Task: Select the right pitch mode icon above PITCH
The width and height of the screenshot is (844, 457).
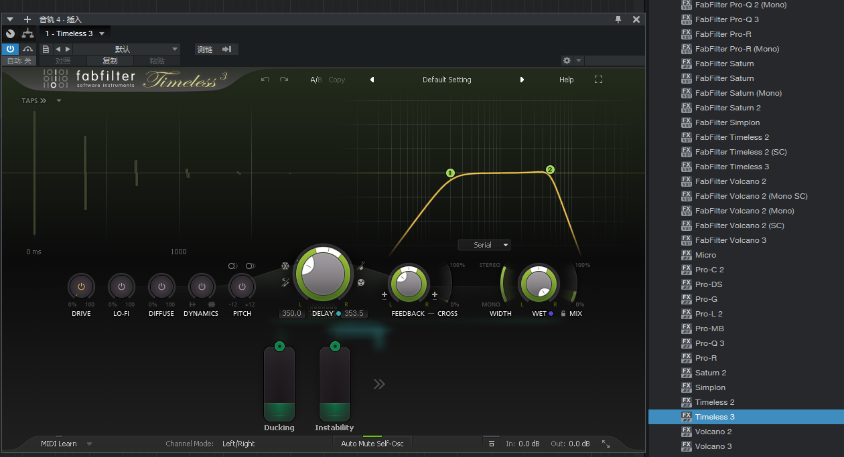Action: (x=251, y=266)
